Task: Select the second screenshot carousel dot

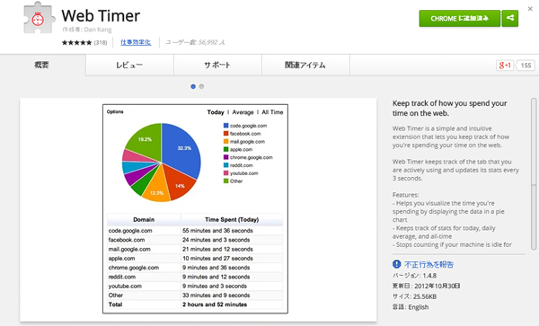Action: click(201, 86)
